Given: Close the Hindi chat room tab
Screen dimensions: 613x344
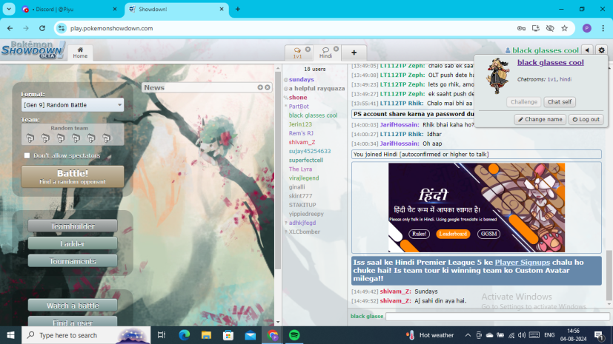Looking at the screenshot, I should (x=335, y=50).
